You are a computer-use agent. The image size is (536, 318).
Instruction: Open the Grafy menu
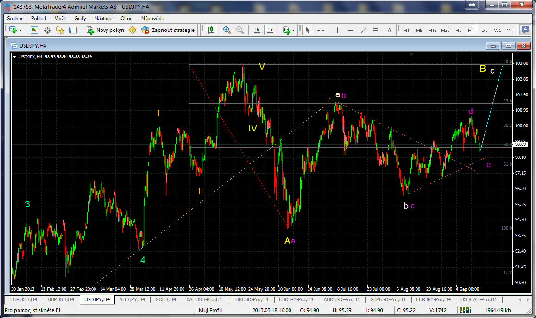(80, 19)
